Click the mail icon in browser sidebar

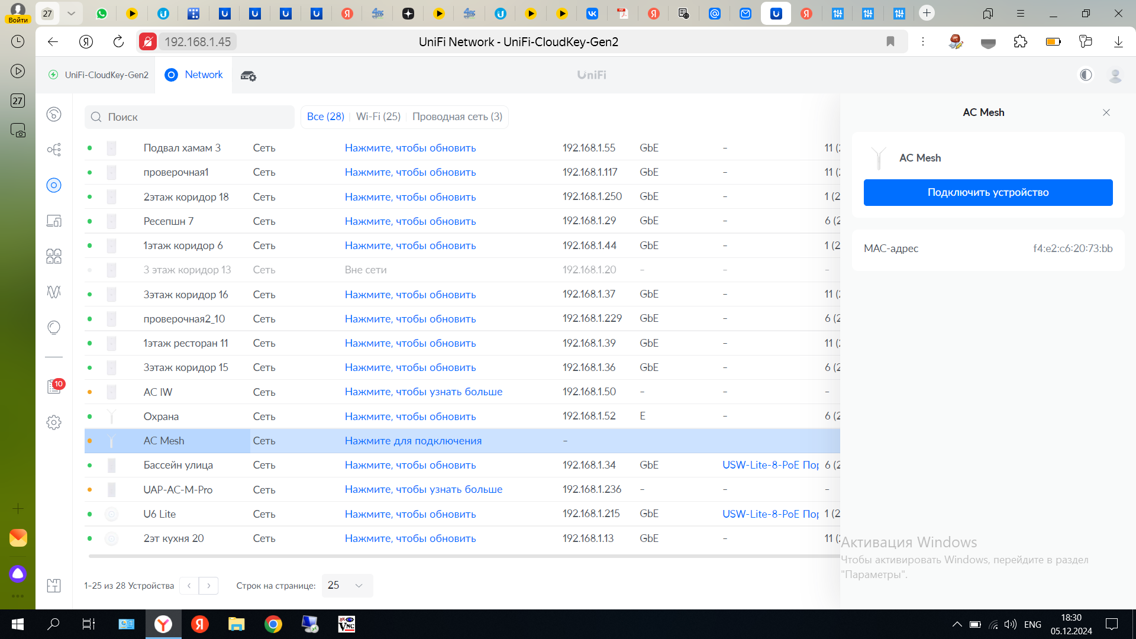coord(18,538)
